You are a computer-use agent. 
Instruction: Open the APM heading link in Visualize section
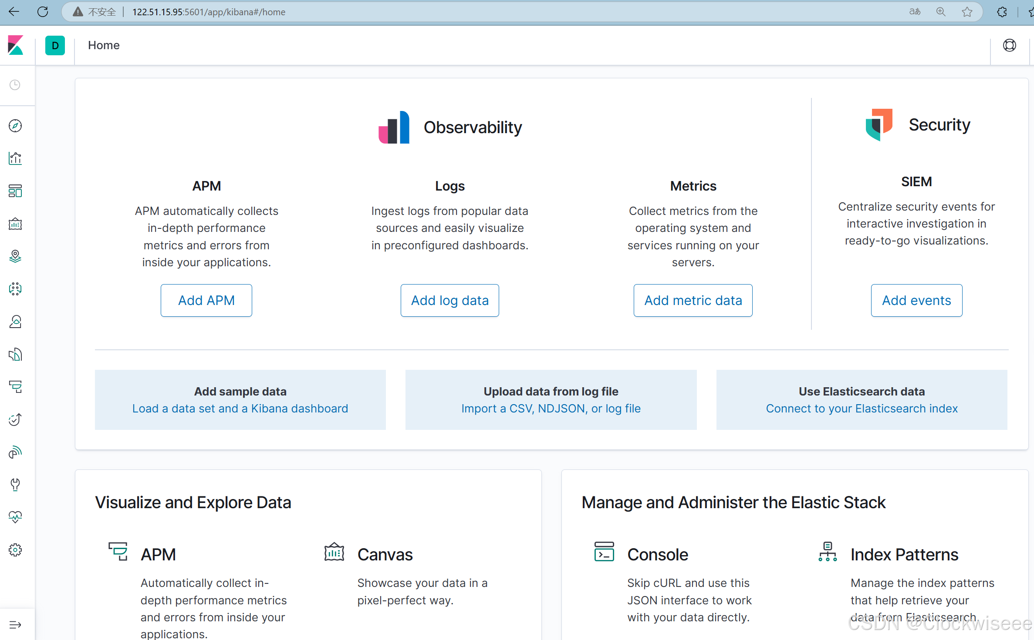click(x=158, y=554)
